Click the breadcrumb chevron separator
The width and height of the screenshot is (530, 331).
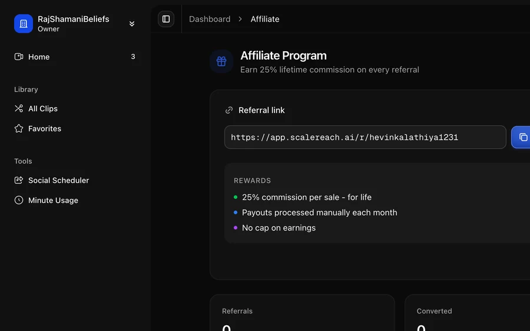pyautogui.click(x=240, y=19)
